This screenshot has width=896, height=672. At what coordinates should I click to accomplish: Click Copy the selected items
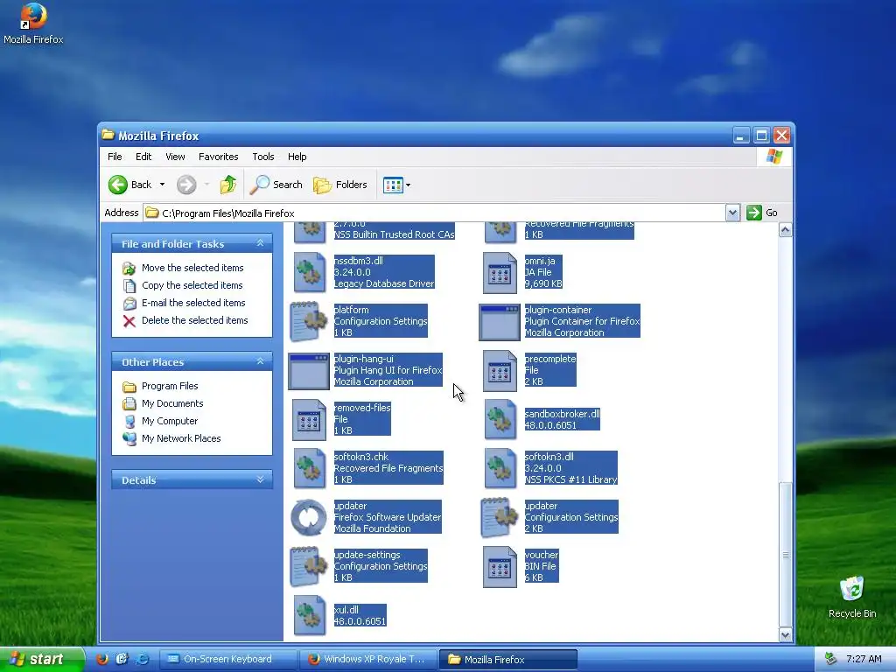[192, 285]
